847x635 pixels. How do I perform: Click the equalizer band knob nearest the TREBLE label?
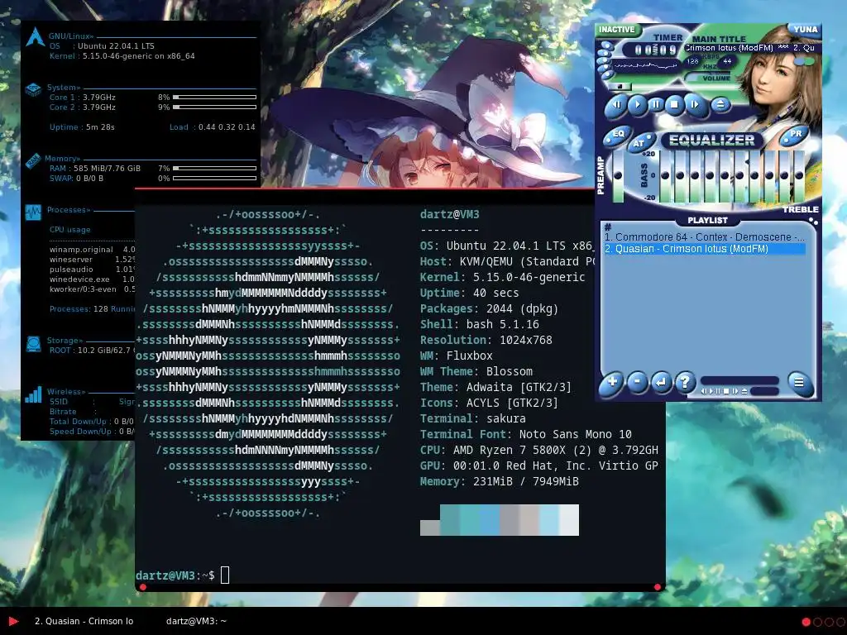click(x=800, y=175)
